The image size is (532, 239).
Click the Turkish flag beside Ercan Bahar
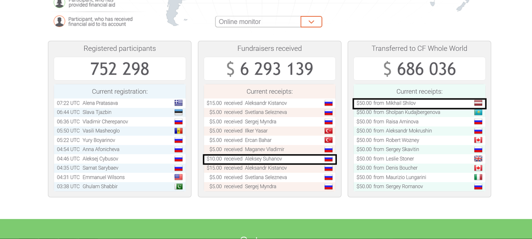(329, 140)
